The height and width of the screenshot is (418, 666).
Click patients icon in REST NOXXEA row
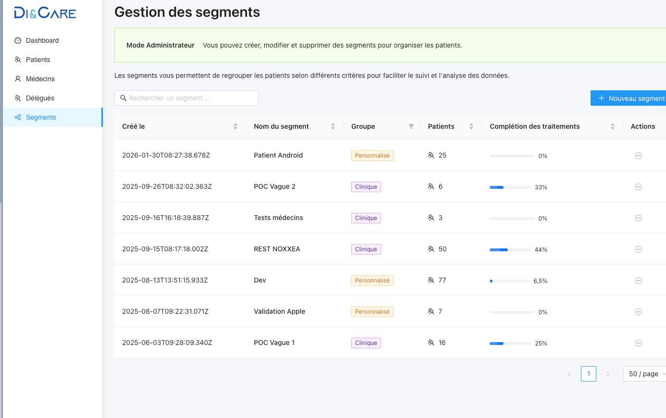[x=431, y=249]
